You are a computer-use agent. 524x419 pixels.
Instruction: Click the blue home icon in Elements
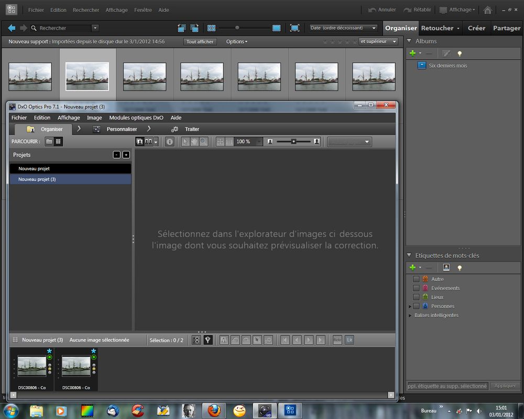[487, 10]
